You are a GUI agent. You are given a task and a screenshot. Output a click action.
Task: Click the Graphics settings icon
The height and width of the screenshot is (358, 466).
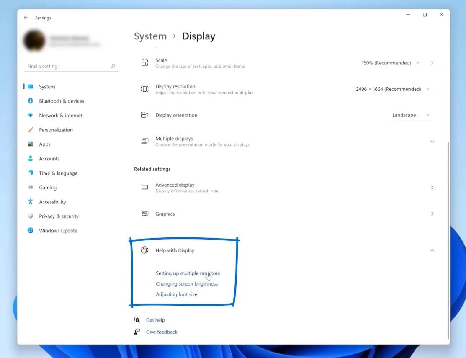click(144, 214)
